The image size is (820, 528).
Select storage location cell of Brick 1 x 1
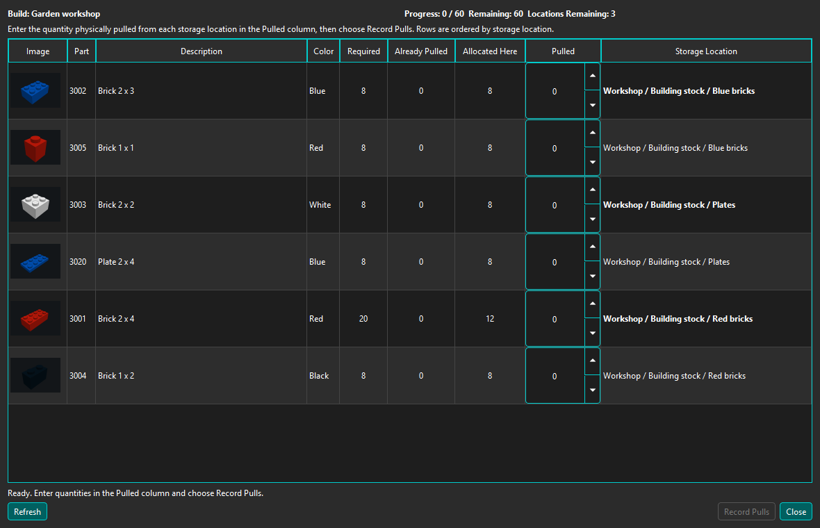click(x=706, y=148)
